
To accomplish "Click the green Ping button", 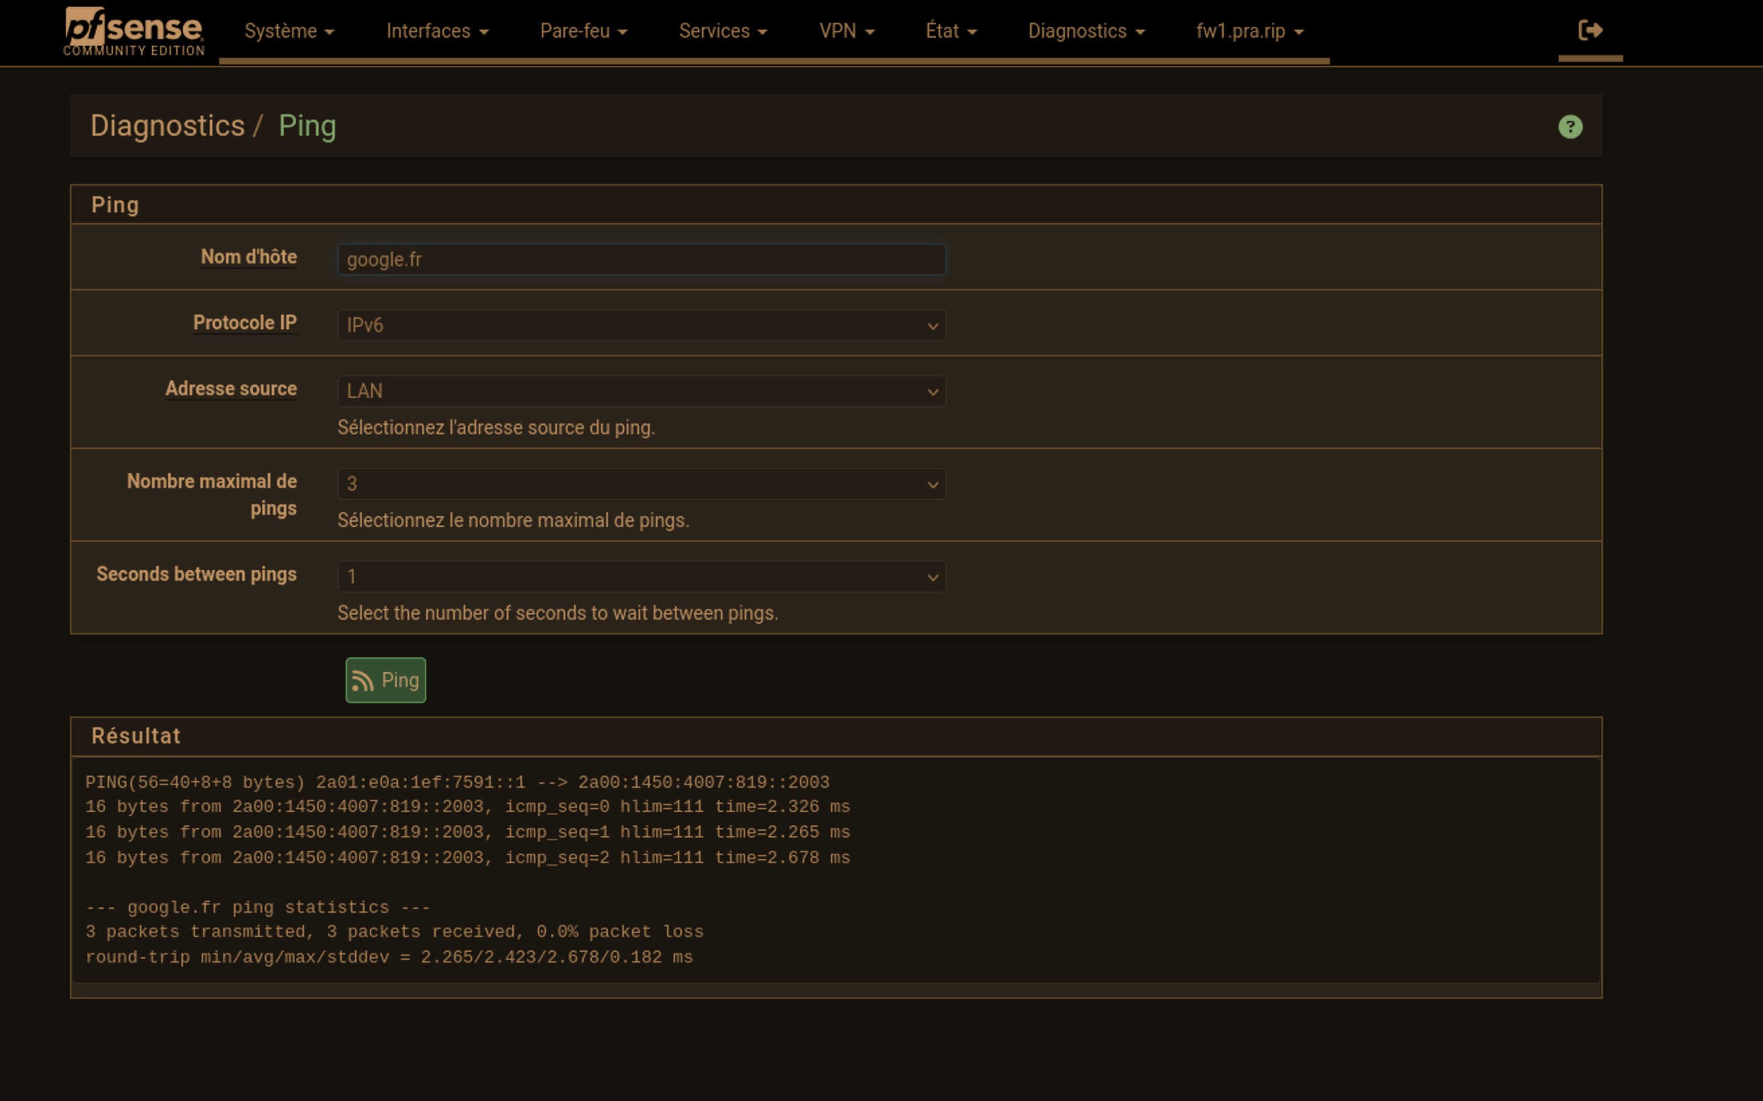I will coord(385,680).
